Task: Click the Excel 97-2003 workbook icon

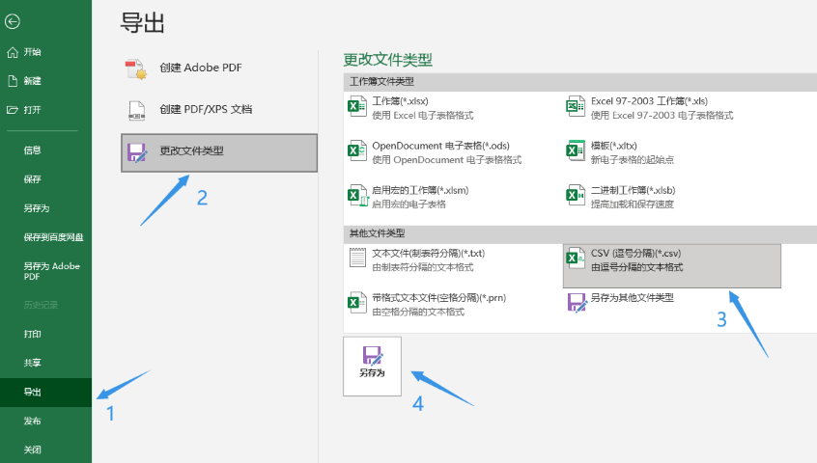Action: (576, 105)
